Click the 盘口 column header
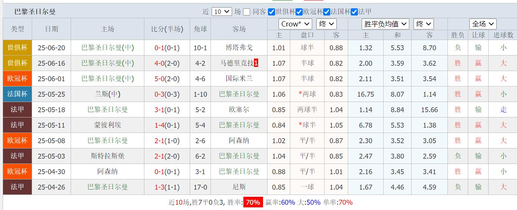517x210 pixels. coord(307,35)
